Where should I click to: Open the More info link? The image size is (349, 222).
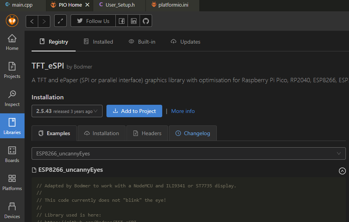(x=183, y=111)
